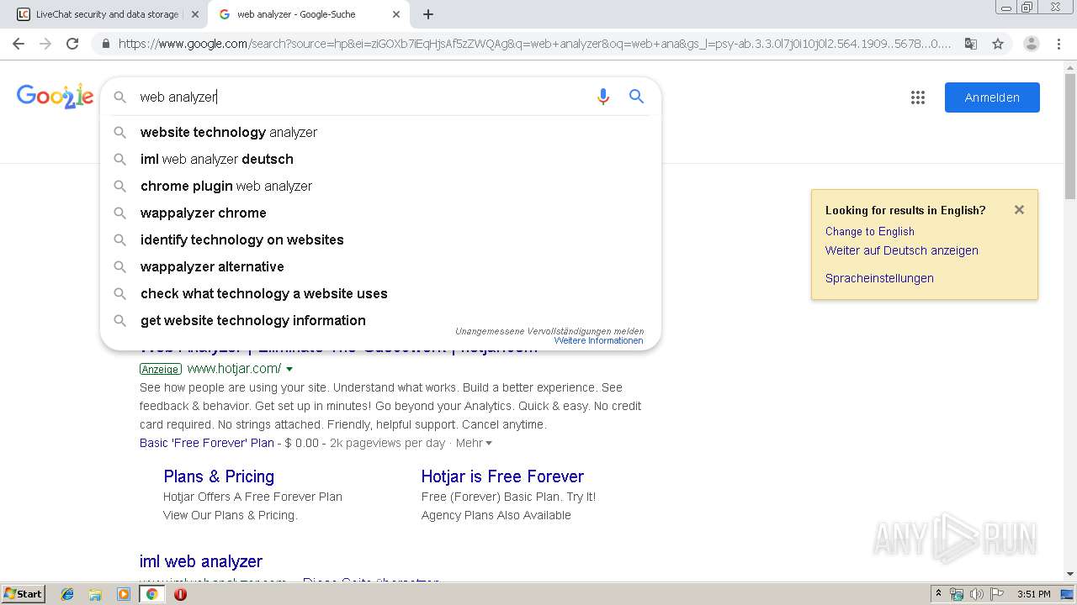Screen dimensions: 1077x605
Task: Go back to previous page
Action: point(19,44)
